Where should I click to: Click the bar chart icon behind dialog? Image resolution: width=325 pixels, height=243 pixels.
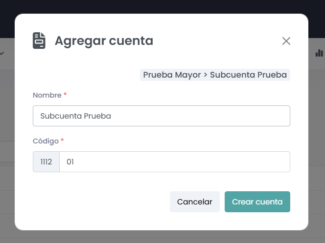point(319,53)
